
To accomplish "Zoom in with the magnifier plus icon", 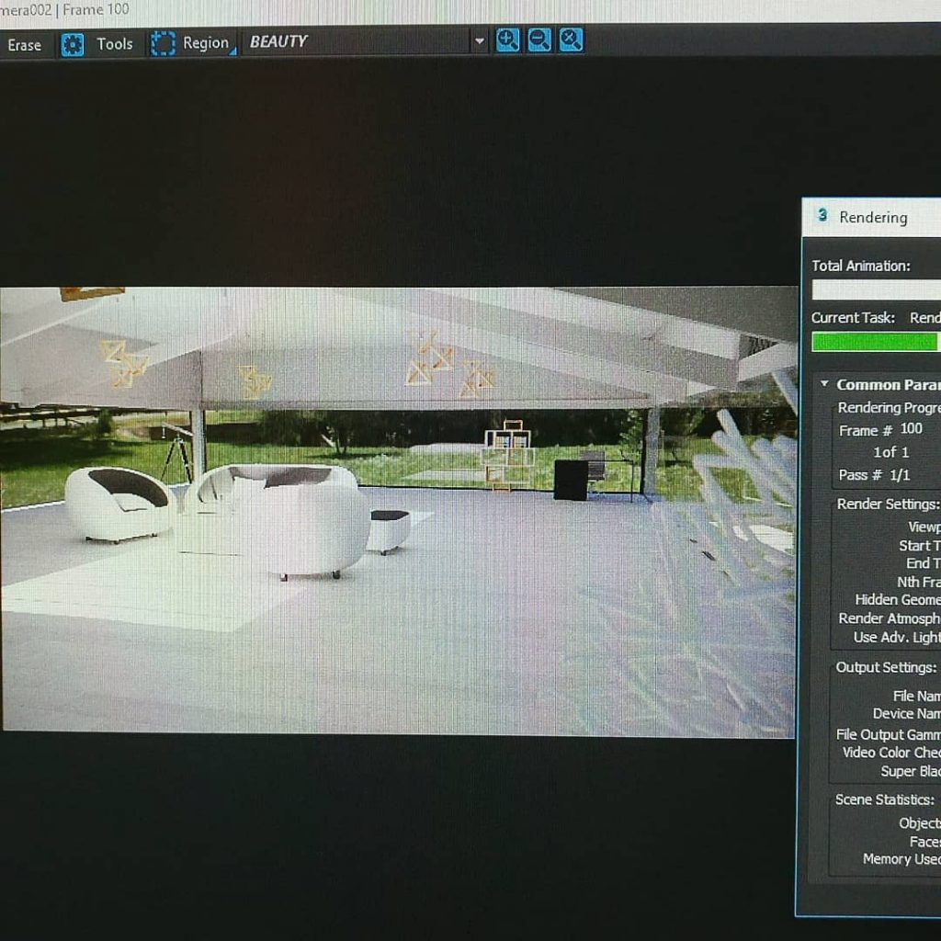I will coord(507,40).
